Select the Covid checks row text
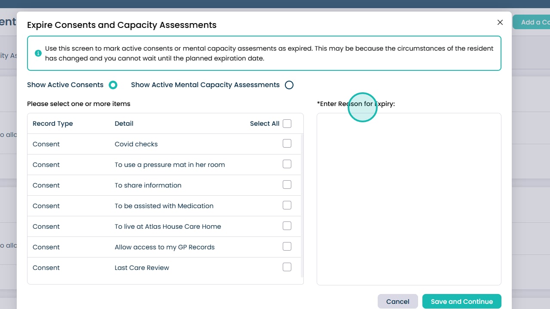This screenshot has height=309, width=550. pos(136,144)
